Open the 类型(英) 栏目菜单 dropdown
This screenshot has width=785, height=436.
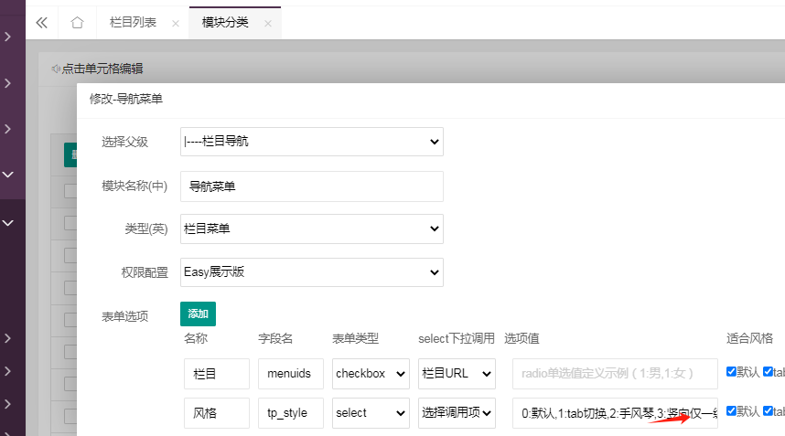[x=311, y=229]
